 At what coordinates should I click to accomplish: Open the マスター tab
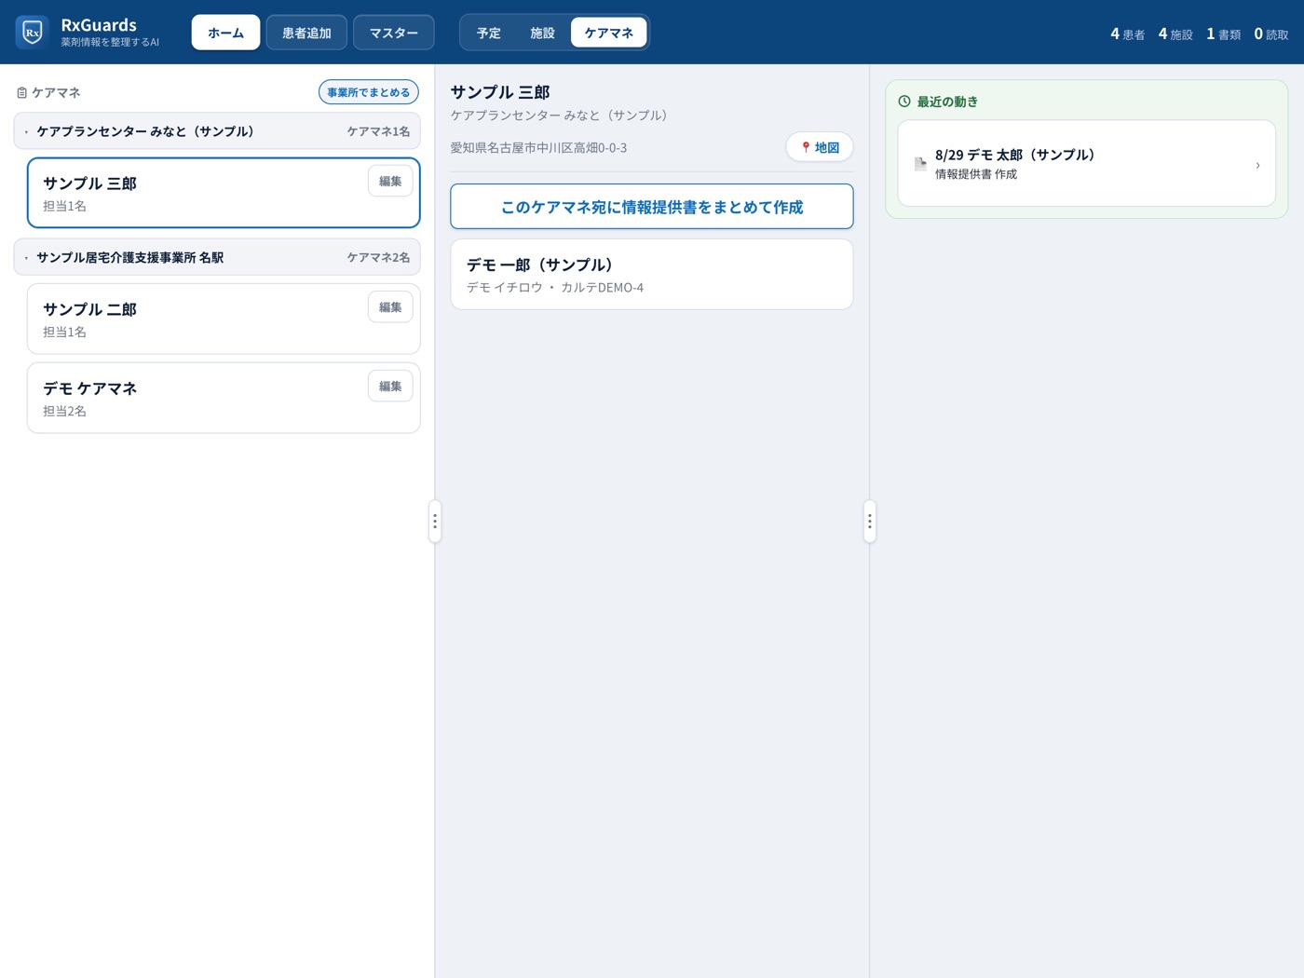click(x=394, y=33)
